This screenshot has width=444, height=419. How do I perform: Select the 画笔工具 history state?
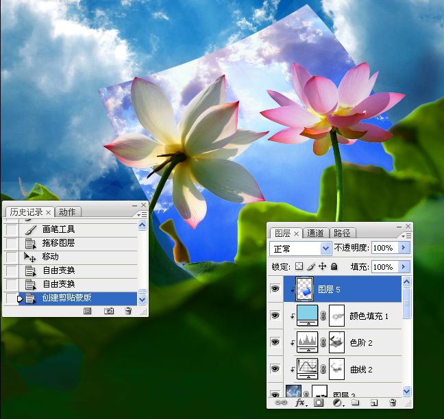point(58,229)
